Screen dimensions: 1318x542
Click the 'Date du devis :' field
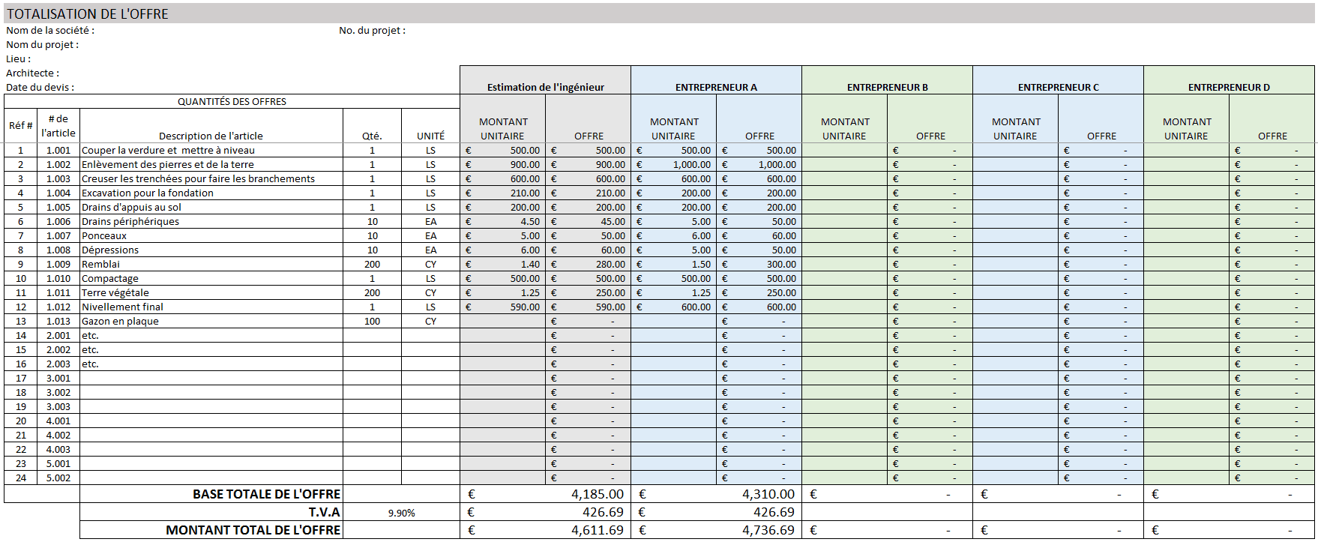(x=40, y=88)
